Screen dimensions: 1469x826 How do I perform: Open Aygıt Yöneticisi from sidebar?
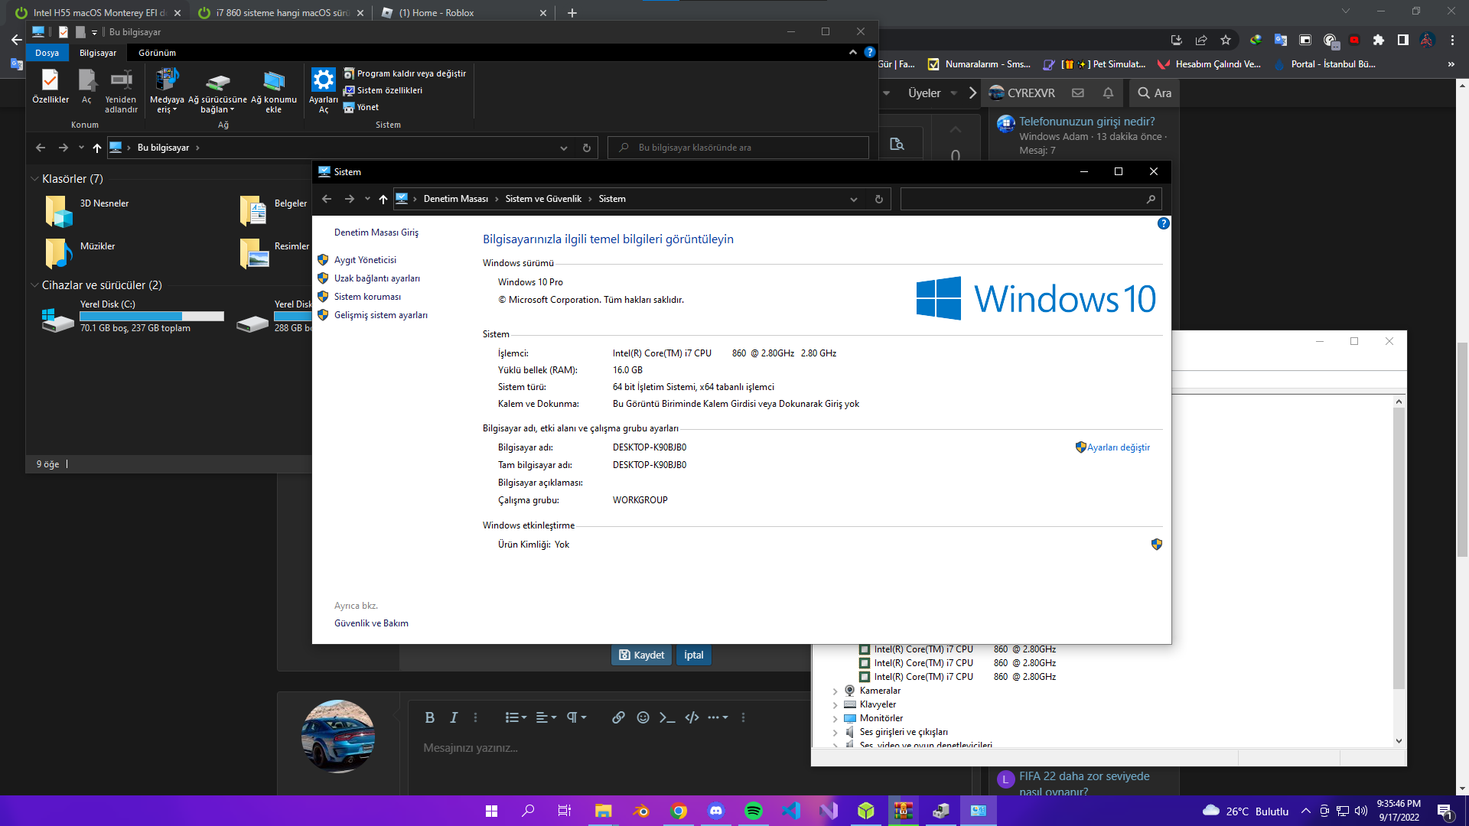tap(365, 260)
